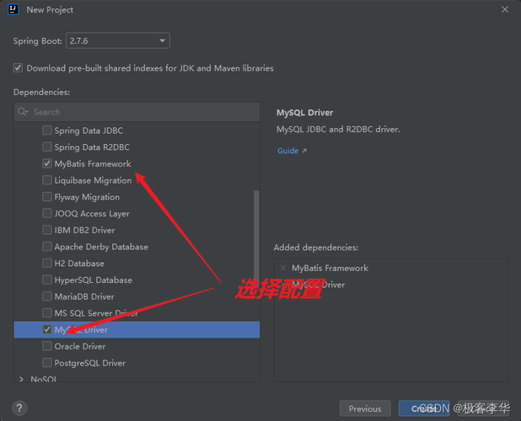This screenshot has width=521, height=421.
Task: Uncheck MySQL Driver dependency
Action: [x=47, y=329]
